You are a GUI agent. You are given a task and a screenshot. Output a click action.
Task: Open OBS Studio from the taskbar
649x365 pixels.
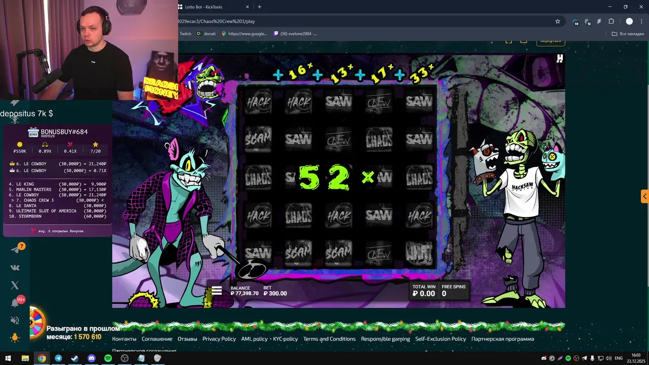[x=125, y=358]
